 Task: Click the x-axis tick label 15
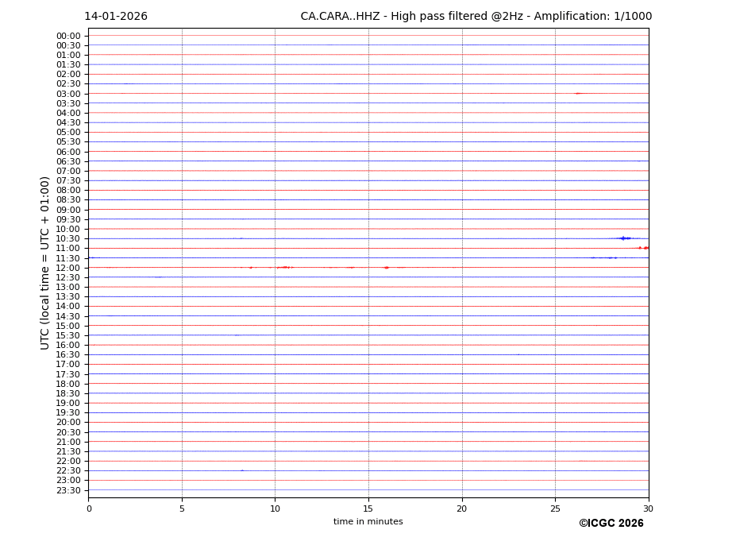(368, 509)
